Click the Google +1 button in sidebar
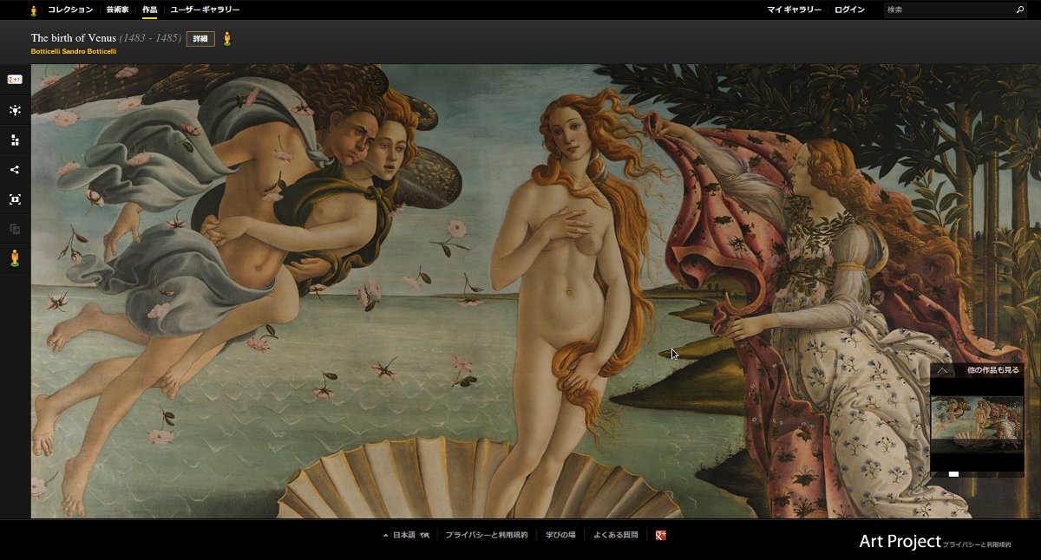Viewport: 1041px width, 560px height. 15,80
